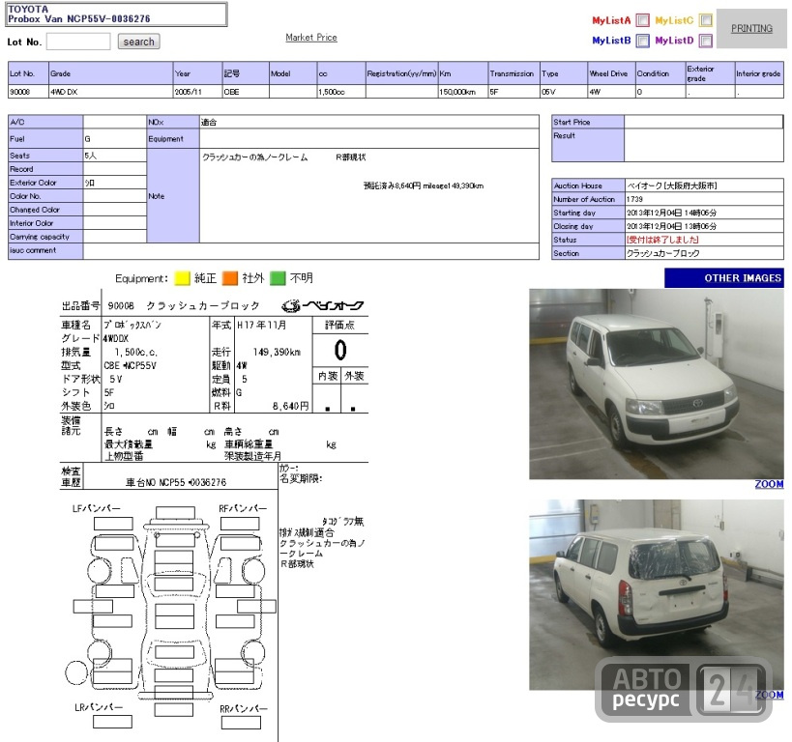Check the MyListD checkbox
The image size is (792, 742).
705,41
